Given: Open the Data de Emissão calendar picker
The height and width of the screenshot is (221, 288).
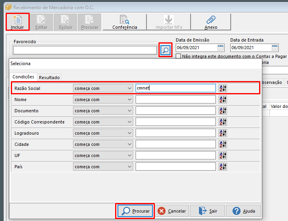Looking at the screenshot, I should coord(220,48).
